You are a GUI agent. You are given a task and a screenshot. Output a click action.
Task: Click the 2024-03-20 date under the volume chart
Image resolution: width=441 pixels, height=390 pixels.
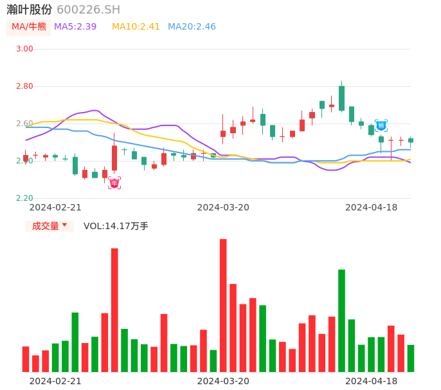(223, 381)
